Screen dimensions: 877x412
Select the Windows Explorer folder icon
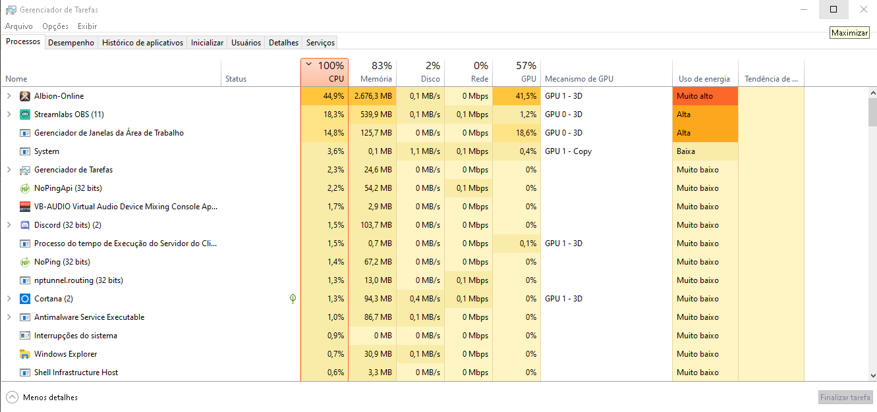[25, 354]
